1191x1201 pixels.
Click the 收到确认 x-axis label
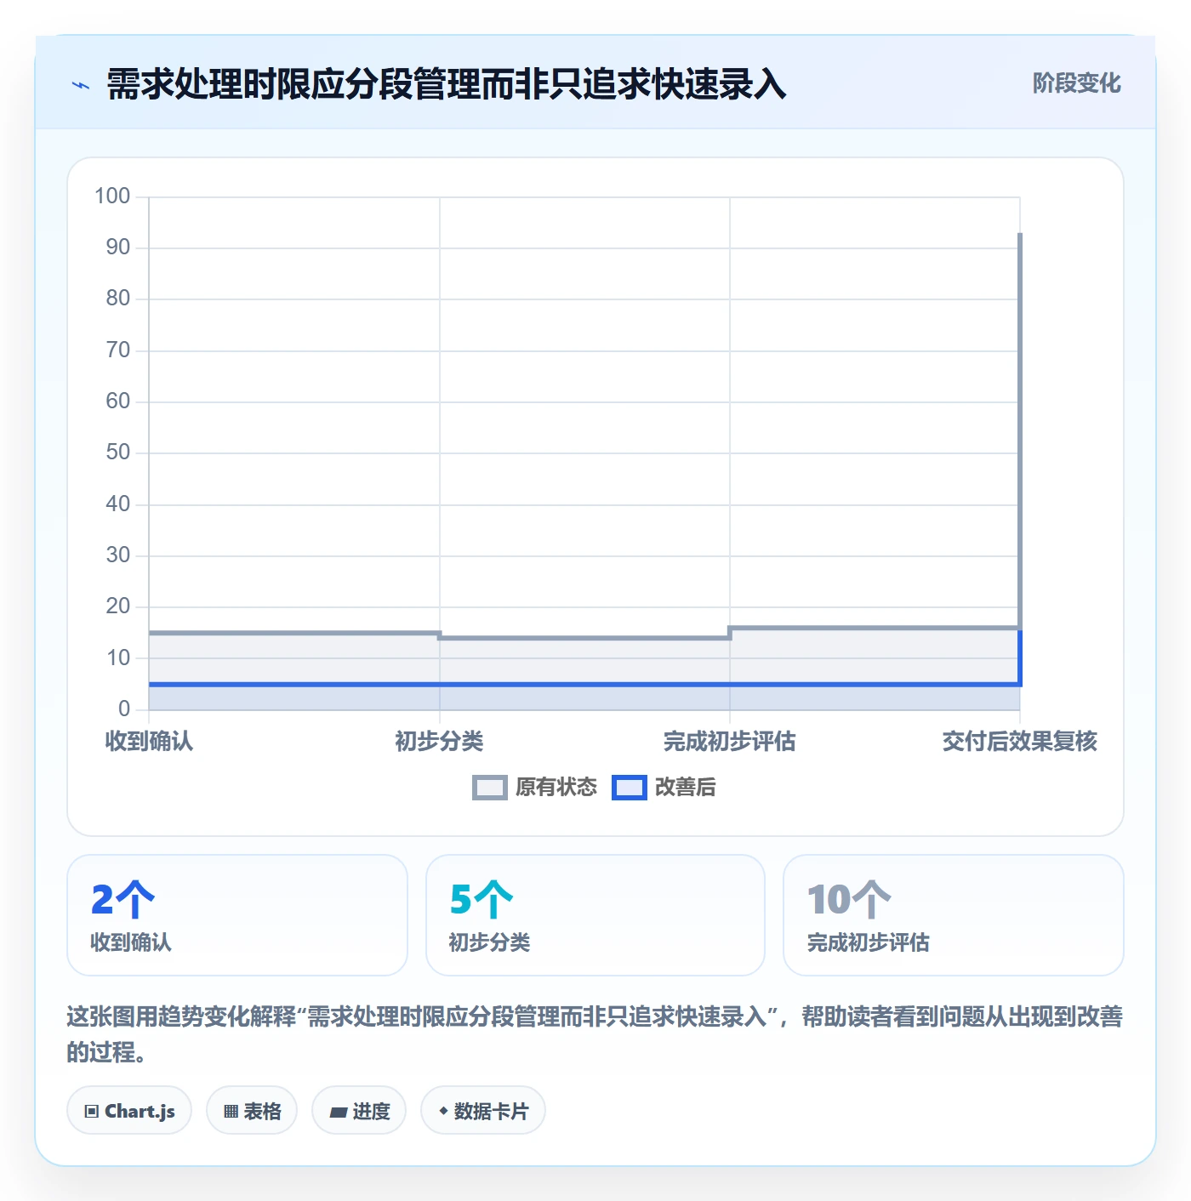click(x=149, y=742)
